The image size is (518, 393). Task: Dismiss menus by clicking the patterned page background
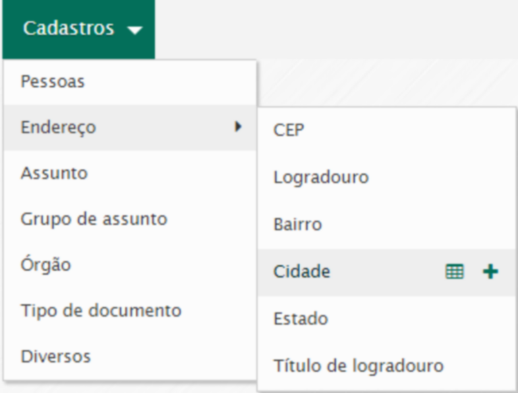tap(384, 81)
